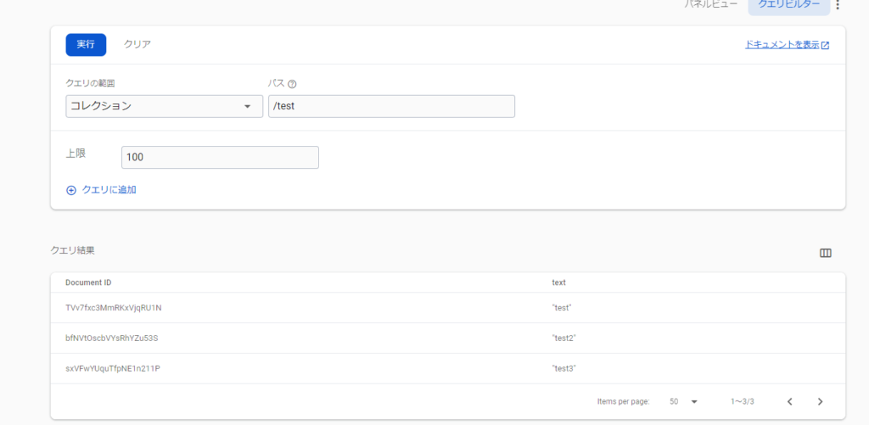The width and height of the screenshot is (869, 425).
Task: Select the クエリビルダー tab
Action: point(788,5)
